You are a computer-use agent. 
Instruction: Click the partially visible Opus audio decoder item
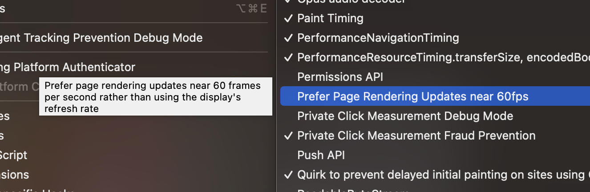[x=352, y=2]
